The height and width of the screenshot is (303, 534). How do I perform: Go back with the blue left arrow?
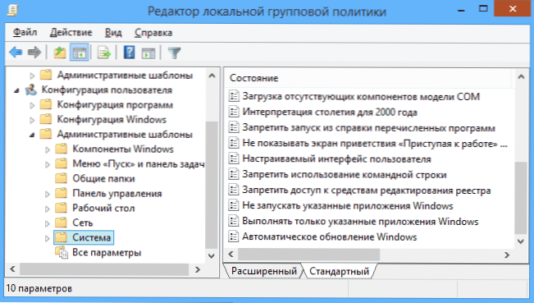[x=16, y=53]
